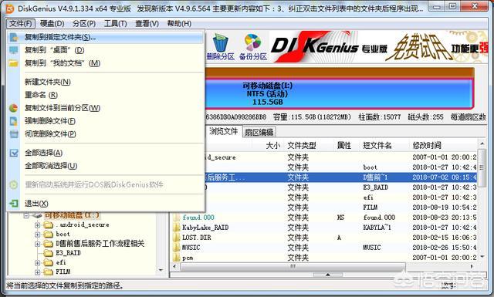The height and width of the screenshot is (297, 494).
Task: Open the 硬盘(D) menu
Action: click(x=52, y=24)
